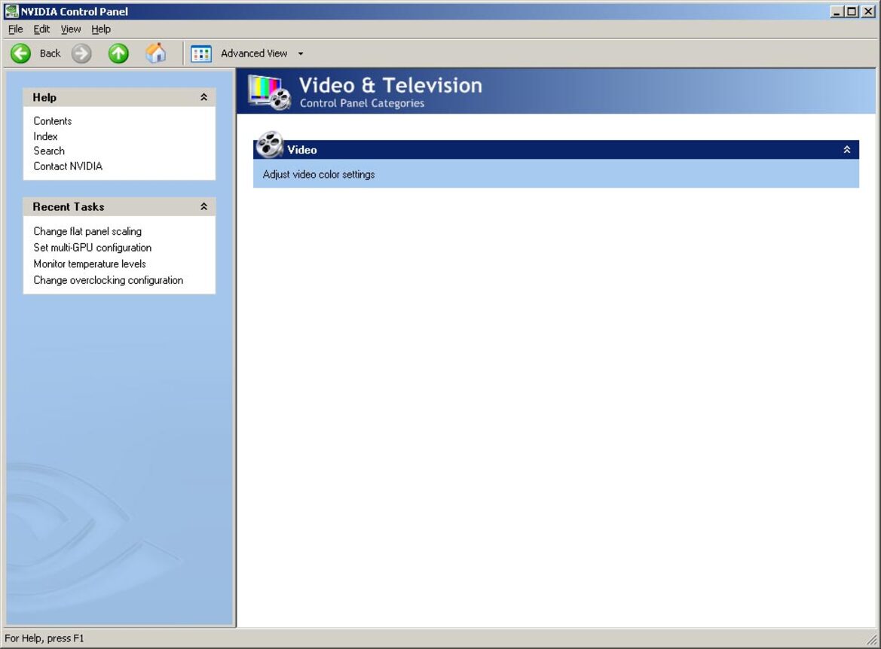Open Set multi-GPU configuration task
The height and width of the screenshot is (649, 881).
pos(93,248)
